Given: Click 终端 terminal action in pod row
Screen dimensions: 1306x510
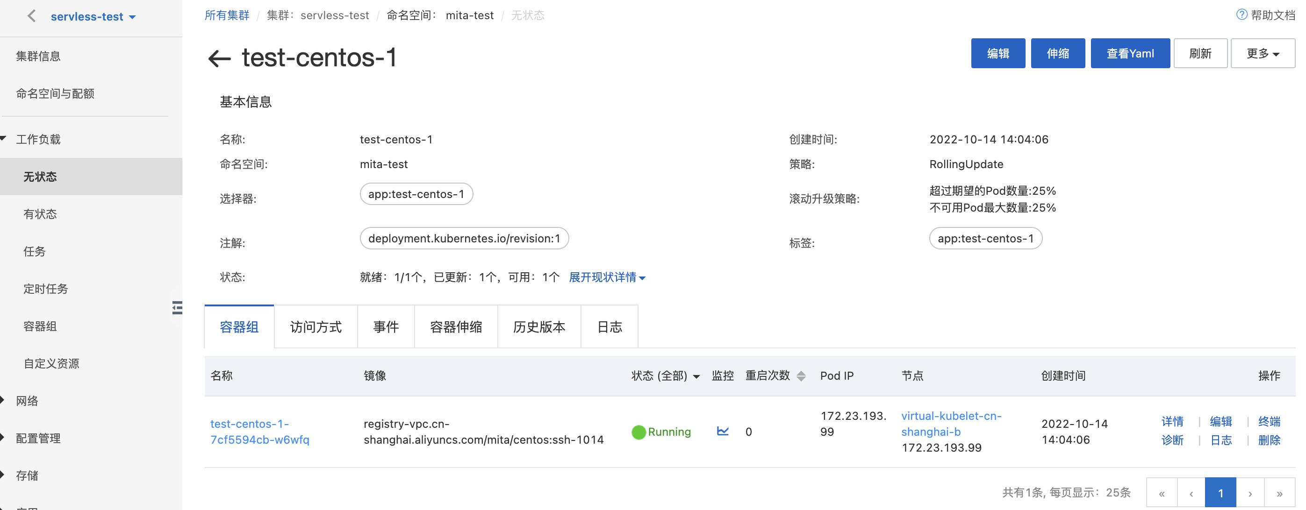Looking at the screenshot, I should pyautogui.click(x=1269, y=421).
